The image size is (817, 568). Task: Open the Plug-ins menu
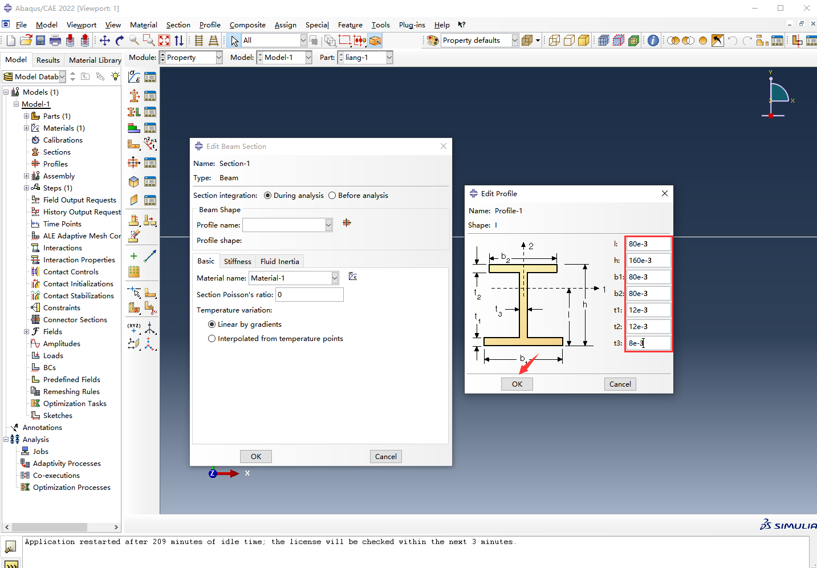(412, 25)
